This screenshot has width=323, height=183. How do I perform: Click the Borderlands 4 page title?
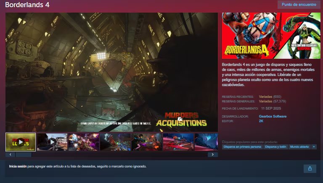(x=27, y=5)
